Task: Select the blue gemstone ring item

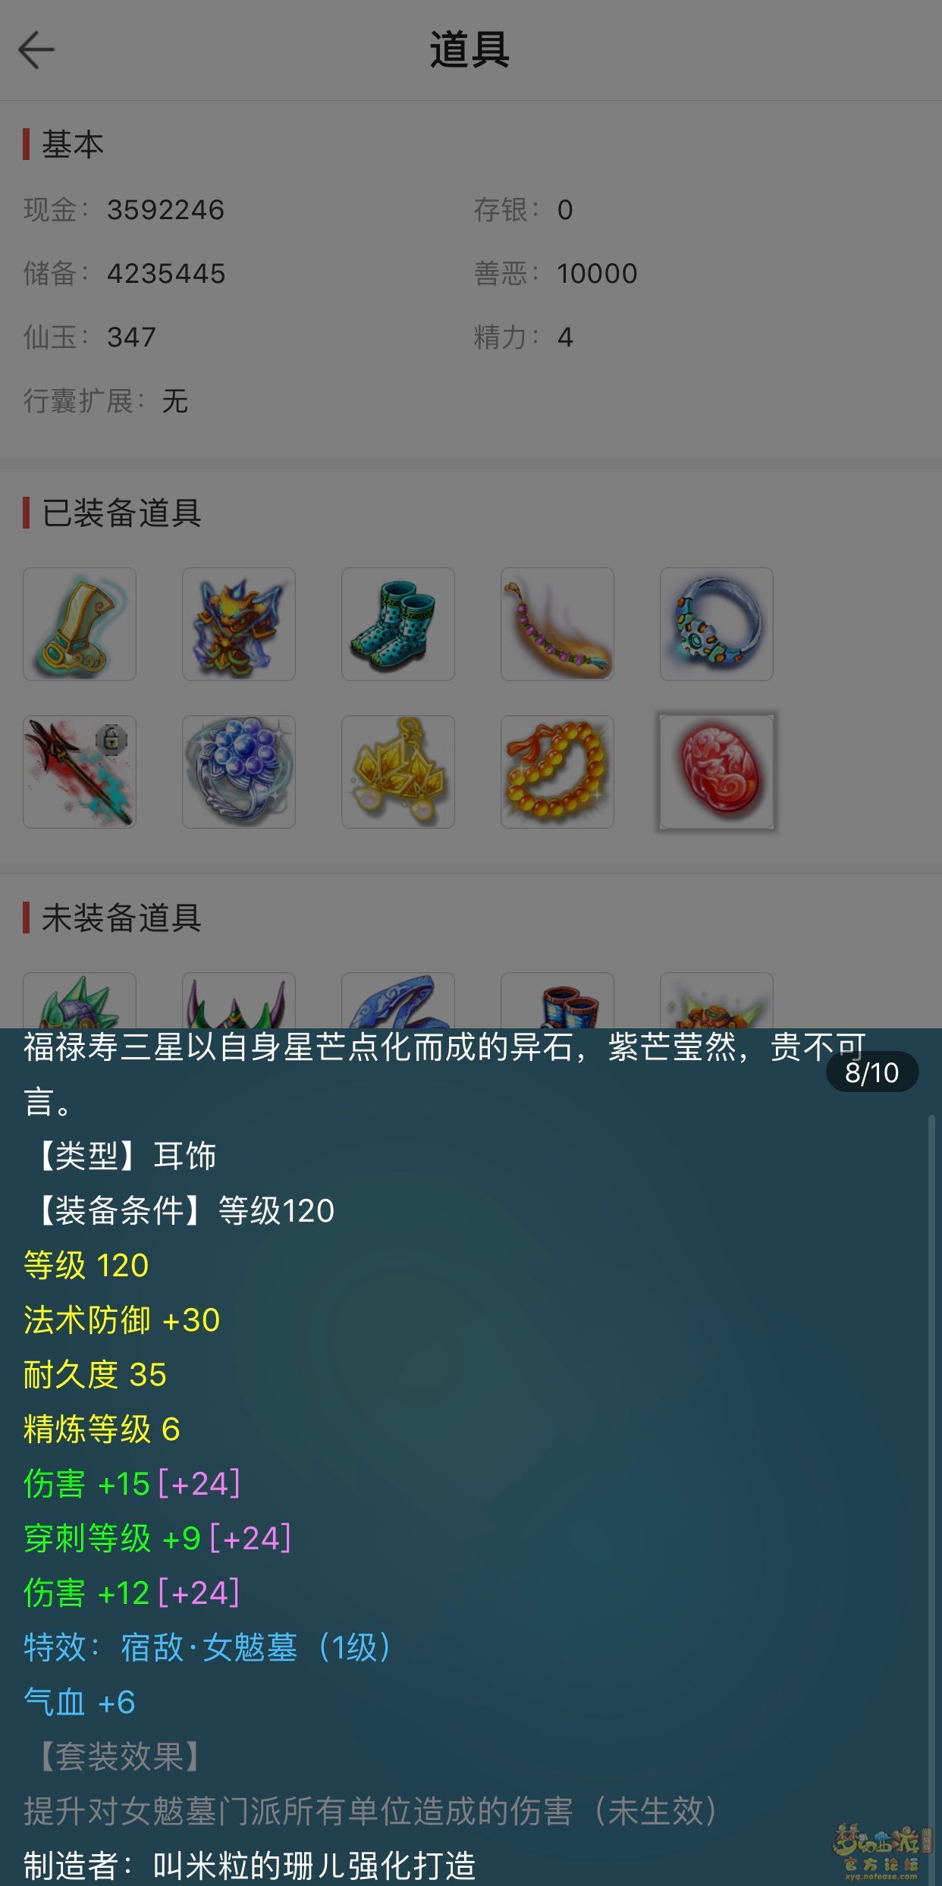Action: 239,772
